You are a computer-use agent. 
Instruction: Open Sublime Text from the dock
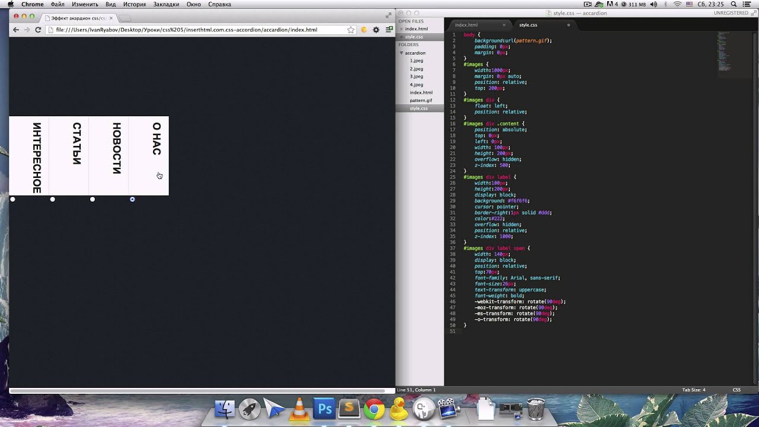pos(349,408)
